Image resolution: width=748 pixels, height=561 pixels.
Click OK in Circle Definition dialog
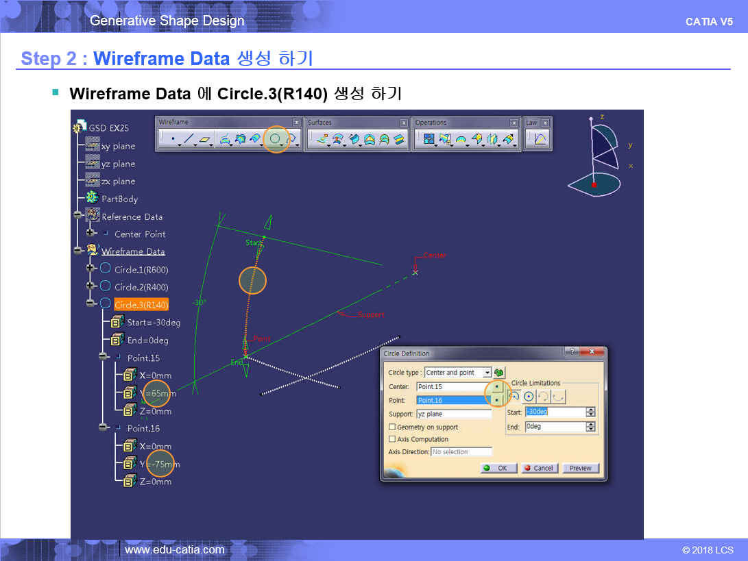[498, 468]
